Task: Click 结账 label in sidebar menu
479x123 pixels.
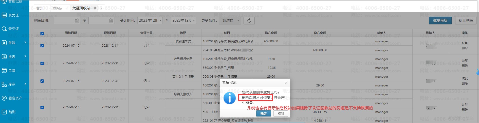Action: [x=12, y=112]
